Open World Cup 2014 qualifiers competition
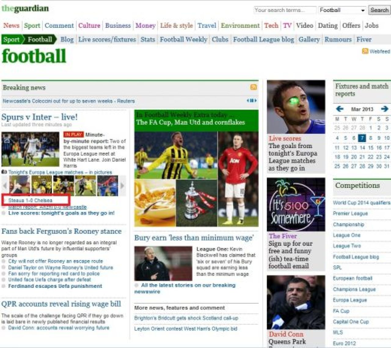The image size is (391, 348). point(362,203)
